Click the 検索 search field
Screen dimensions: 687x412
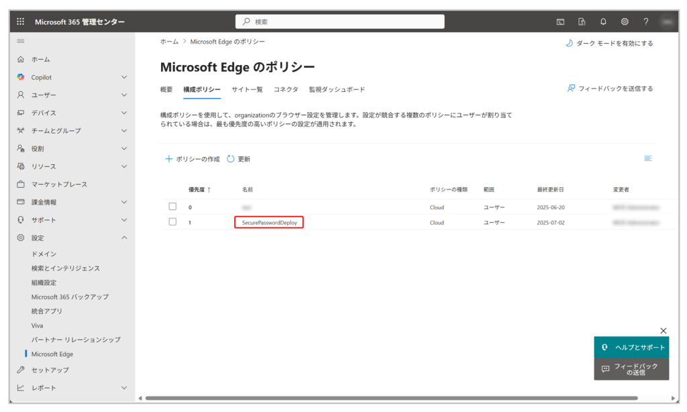(340, 21)
